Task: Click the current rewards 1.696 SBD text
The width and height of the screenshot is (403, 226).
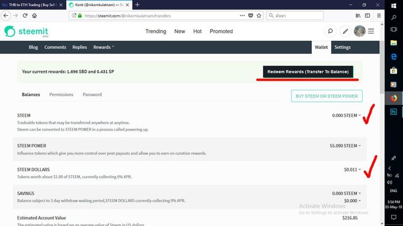Action: pyautogui.click(x=68, y=72)
